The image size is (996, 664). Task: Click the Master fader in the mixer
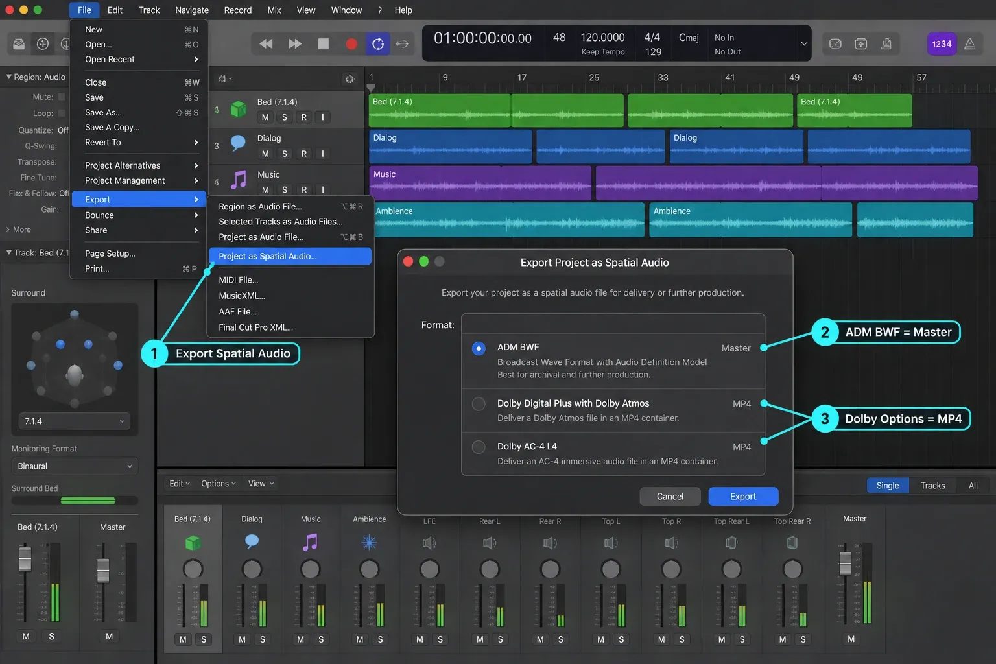click(845, 563)
